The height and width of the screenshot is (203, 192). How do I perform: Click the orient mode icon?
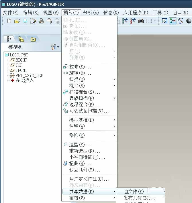[x=181, y=21]
